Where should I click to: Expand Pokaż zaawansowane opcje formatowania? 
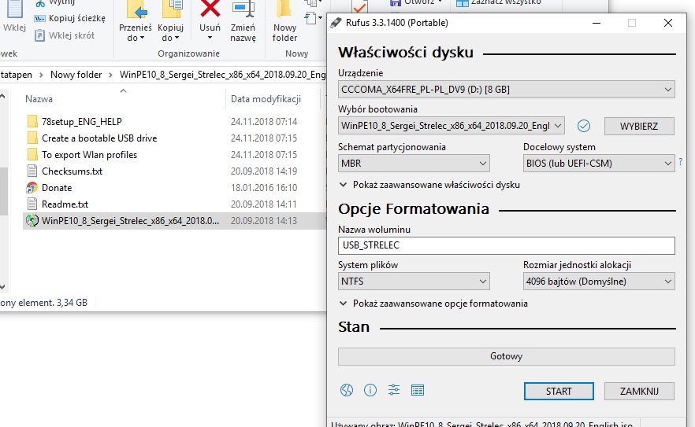coord(433,304)
